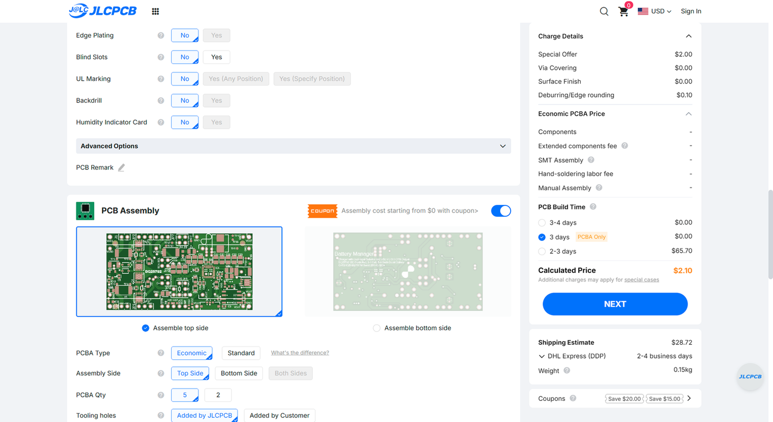
Task: Show help for SMT Assembly
Action: [x=591, y=160]
